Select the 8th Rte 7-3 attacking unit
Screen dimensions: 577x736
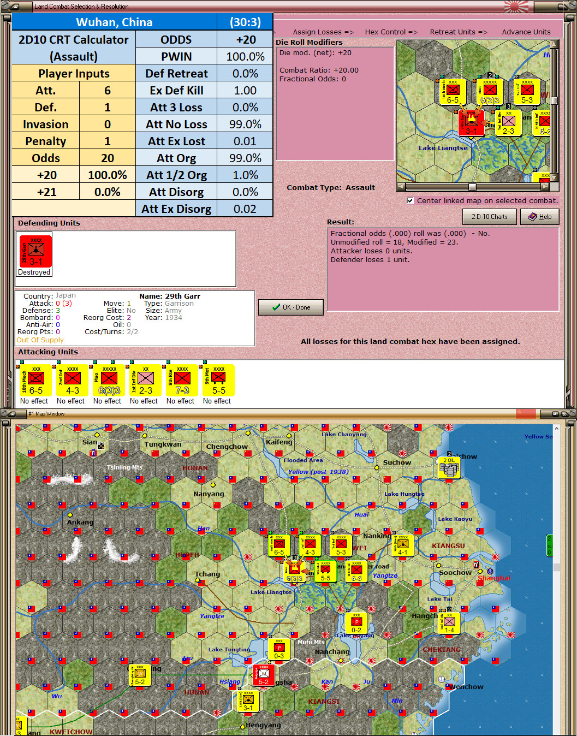[182, 380]
